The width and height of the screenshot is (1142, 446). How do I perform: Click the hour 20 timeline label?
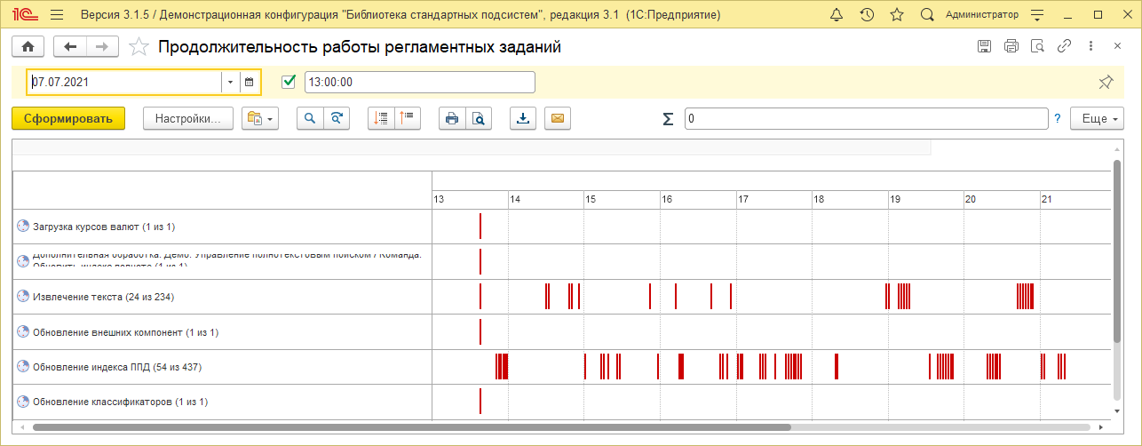point(971,200)
